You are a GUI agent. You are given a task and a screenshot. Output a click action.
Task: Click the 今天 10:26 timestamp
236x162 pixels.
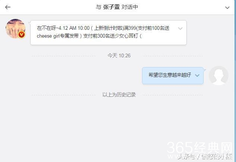click(x=119, y=55)
